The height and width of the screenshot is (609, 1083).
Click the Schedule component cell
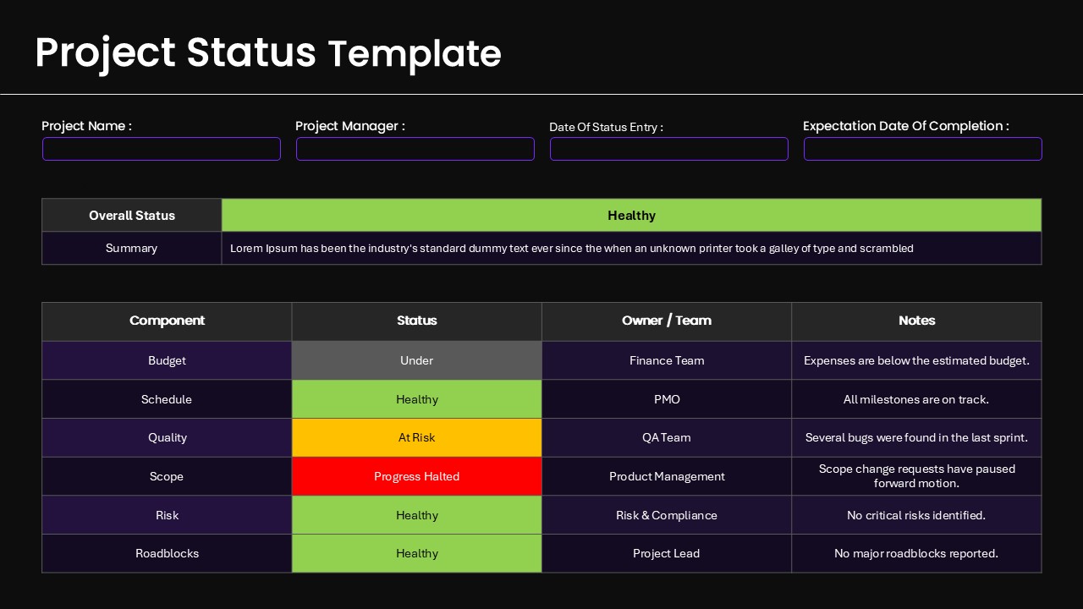click(x=167, y=399)
